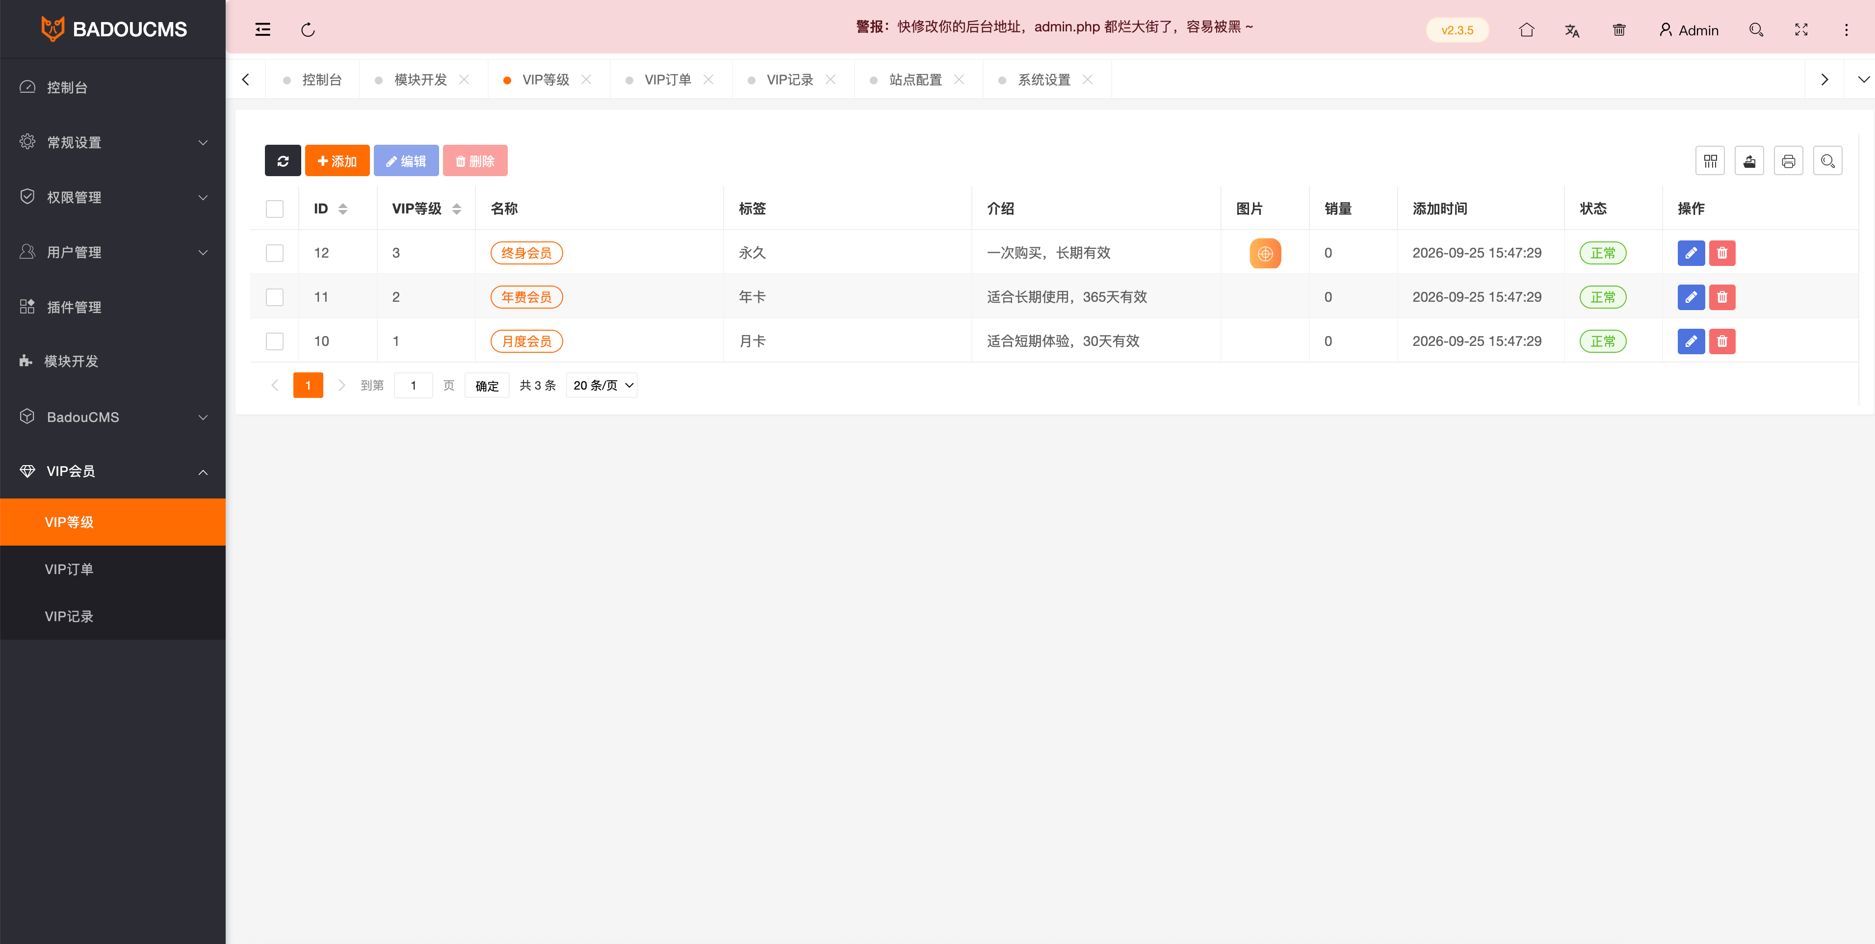Click the table refresh button
1875x944 pixels.
coord(283,161)
